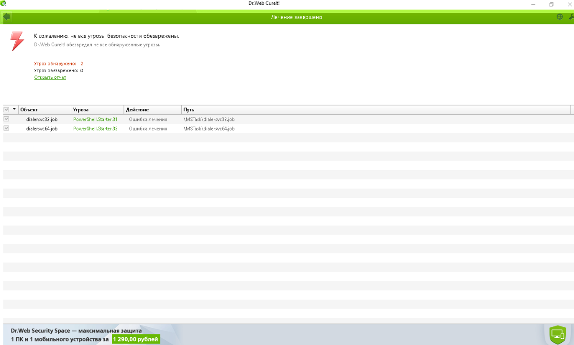This screenshot has width=574, height=345.
Task: Click the "Угроз обнаружено: 2" text
Action: pyautogui.click(x=59, y=64)
